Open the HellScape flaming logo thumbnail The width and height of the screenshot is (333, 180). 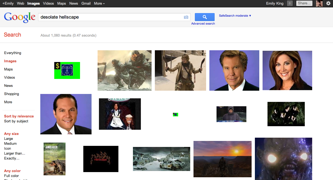(101, 159)
